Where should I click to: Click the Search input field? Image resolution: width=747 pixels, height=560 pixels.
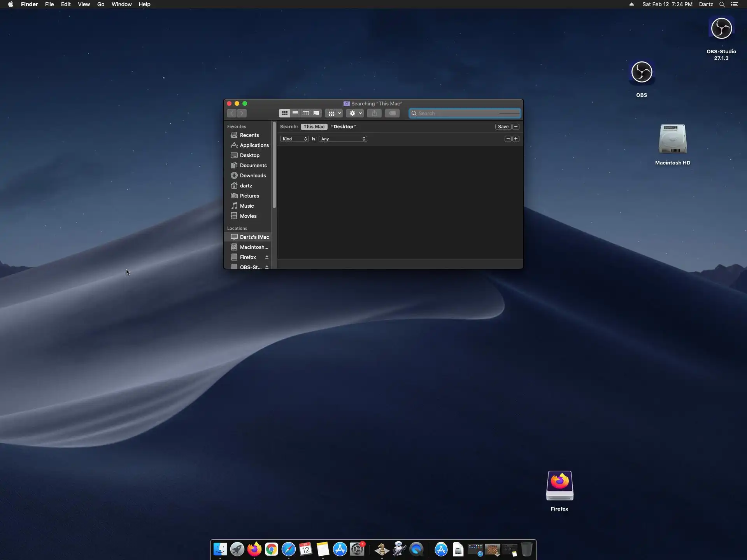coord(465,113)
